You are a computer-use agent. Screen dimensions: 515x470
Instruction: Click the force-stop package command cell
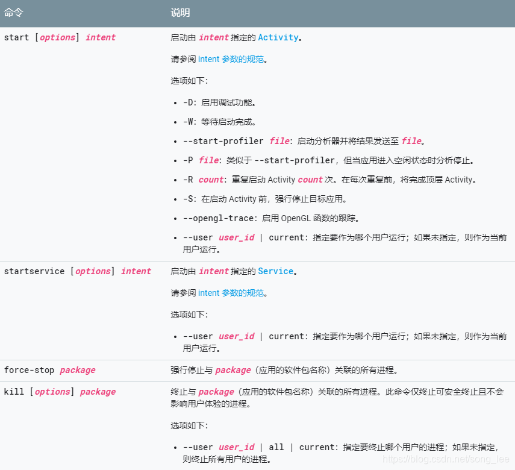click(x=49, y=370)
